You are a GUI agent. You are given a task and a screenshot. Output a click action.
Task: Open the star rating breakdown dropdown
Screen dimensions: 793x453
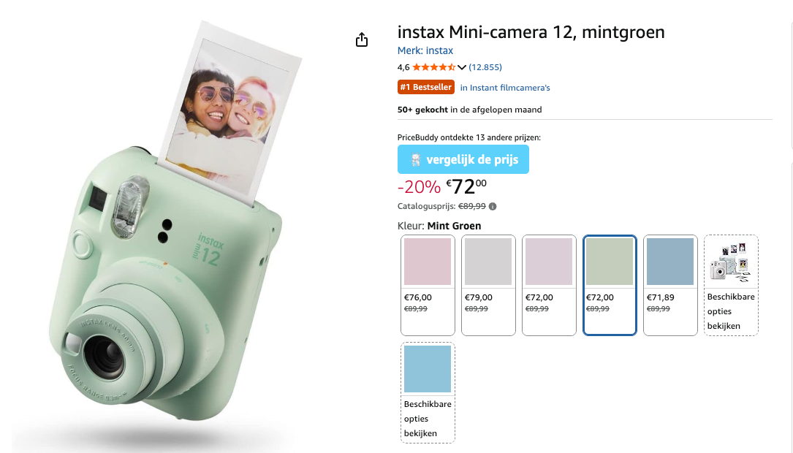(463, 66)
